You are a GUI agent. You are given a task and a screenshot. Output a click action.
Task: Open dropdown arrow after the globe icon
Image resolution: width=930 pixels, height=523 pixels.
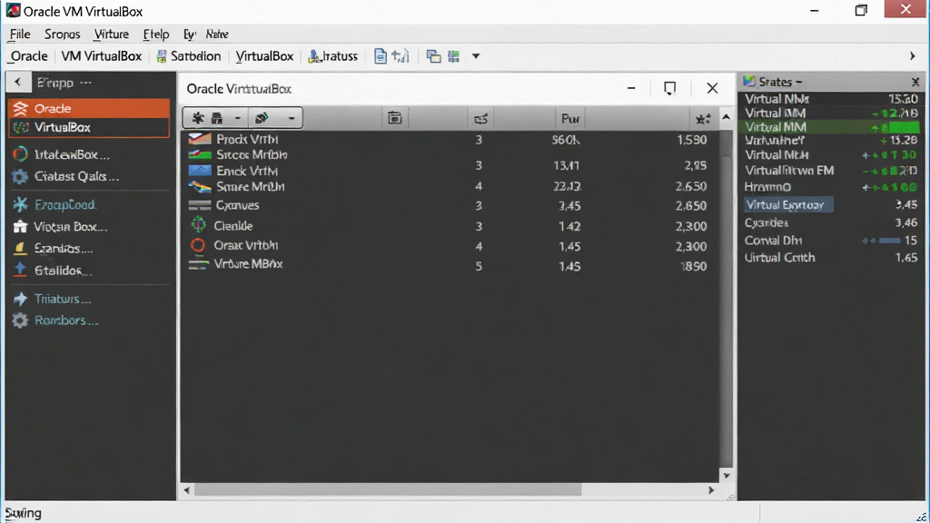pyautogui.click(x=292, y=118)
